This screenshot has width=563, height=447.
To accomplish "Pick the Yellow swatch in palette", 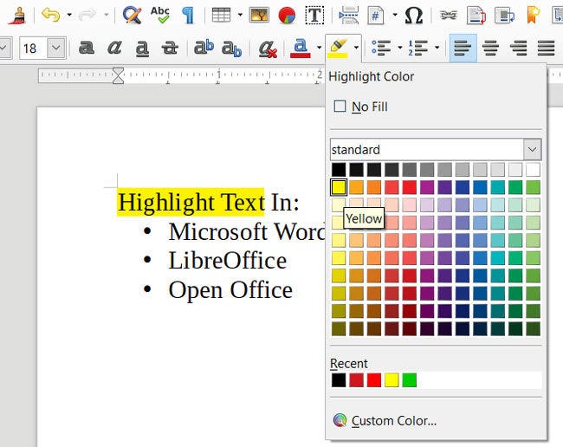I will tap(339, 187).
